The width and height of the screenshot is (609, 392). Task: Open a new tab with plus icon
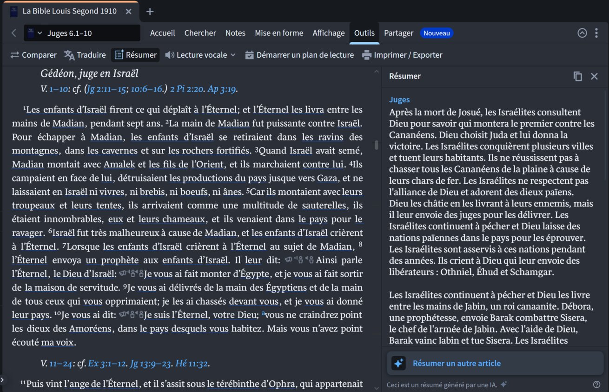pos(150,12)
